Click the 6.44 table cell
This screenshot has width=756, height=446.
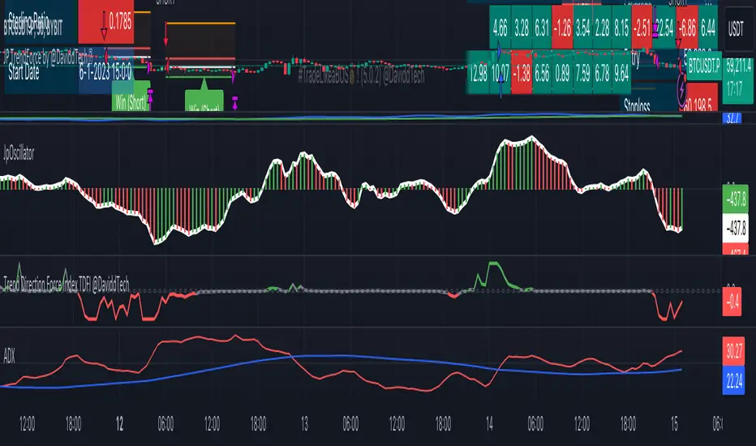click(x=708, y=28)
